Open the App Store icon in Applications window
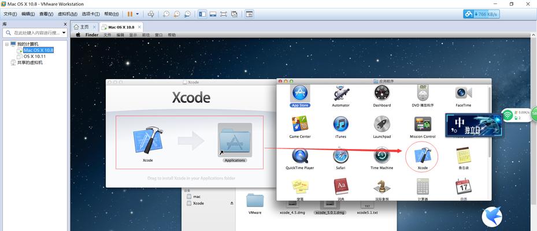The image size is (537, 231). coord(300,93)
